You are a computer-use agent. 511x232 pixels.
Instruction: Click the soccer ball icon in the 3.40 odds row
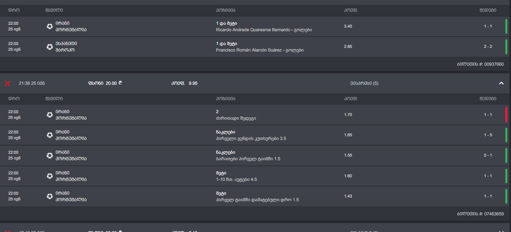point(50,26)
